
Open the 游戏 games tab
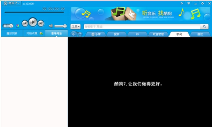(x=200, y=34)
